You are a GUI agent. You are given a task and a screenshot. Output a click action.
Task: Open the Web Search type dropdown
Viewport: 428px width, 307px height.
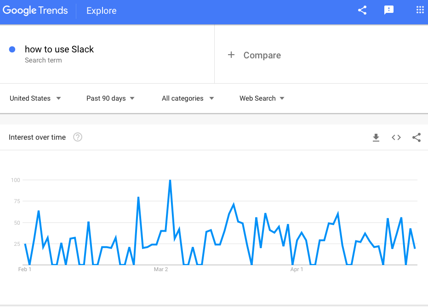click(x=262, y=98)
